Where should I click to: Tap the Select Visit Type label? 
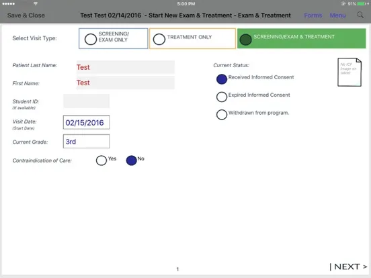(x=34, y=38)
